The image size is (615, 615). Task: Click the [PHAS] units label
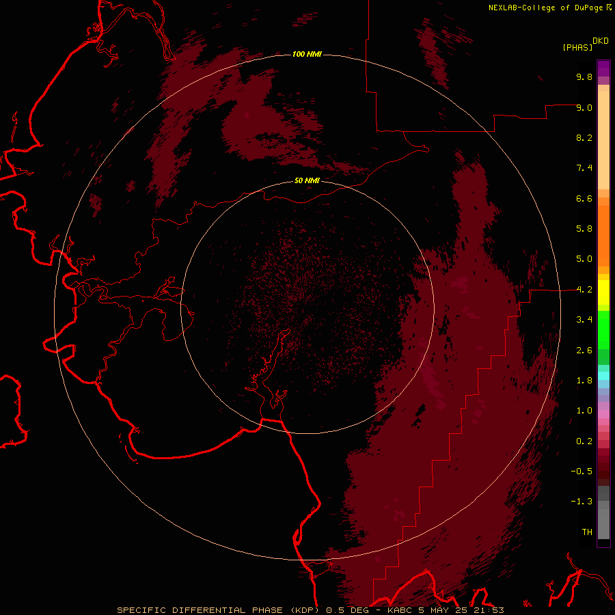[577, 47]
